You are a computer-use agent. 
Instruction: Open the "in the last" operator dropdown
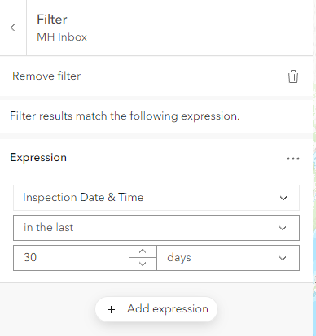click(156, 228)
